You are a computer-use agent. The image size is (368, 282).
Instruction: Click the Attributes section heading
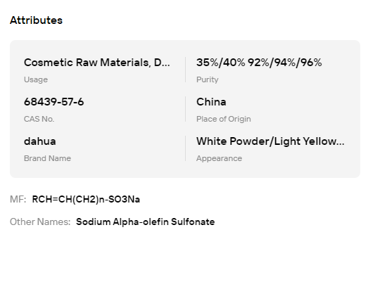(x=36, y=20)
